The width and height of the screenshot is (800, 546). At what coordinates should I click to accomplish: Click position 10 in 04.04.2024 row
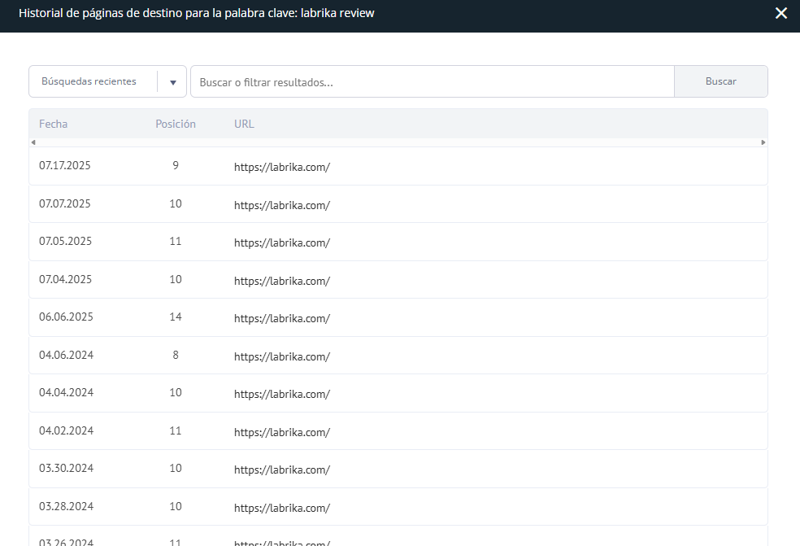pyautogui.click(x=176, y=392)
